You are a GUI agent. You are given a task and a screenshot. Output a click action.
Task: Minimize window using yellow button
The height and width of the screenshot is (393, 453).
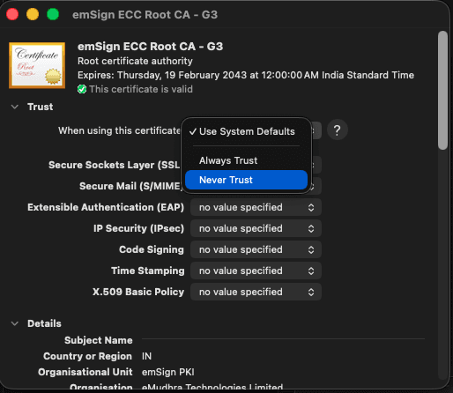(33, 14)
